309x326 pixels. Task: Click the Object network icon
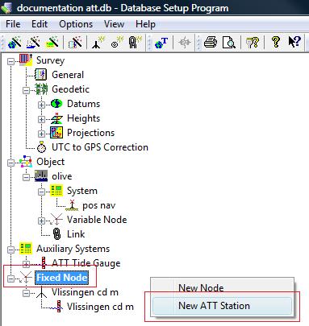26,162
